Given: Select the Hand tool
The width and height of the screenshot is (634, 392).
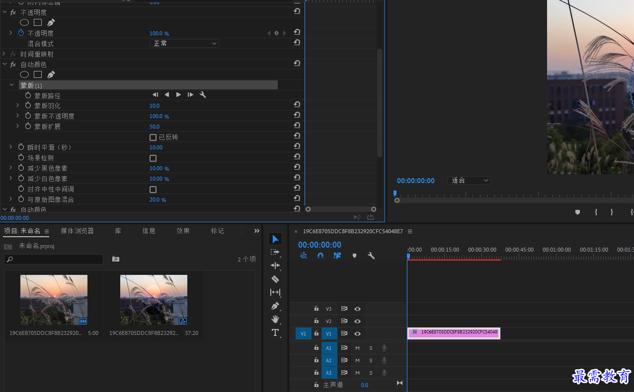Looking at the screenshot, I should coord(275,319).
